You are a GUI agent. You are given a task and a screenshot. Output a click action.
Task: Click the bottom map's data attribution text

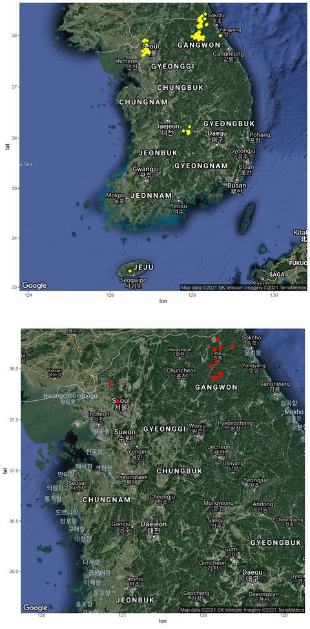coord(243,610)
